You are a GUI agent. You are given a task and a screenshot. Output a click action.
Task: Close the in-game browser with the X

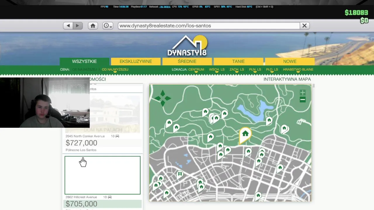304,26
